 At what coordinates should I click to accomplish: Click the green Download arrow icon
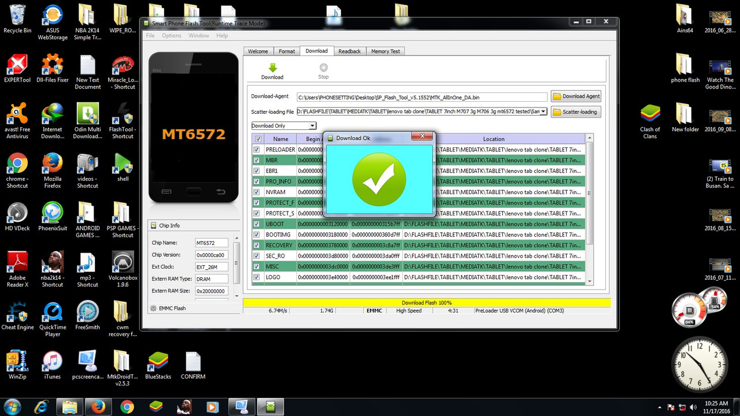272,68
